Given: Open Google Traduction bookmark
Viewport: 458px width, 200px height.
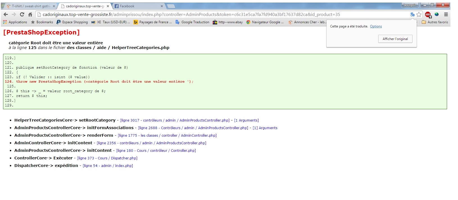Looking at the screenshot, I should coord(192,22).
